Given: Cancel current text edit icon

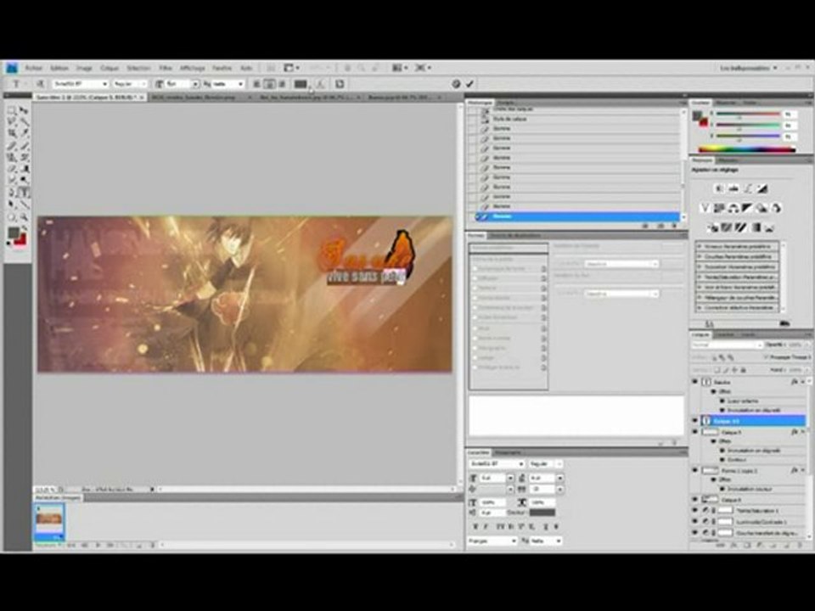Looking at the screenshot, I should (456, 84).
